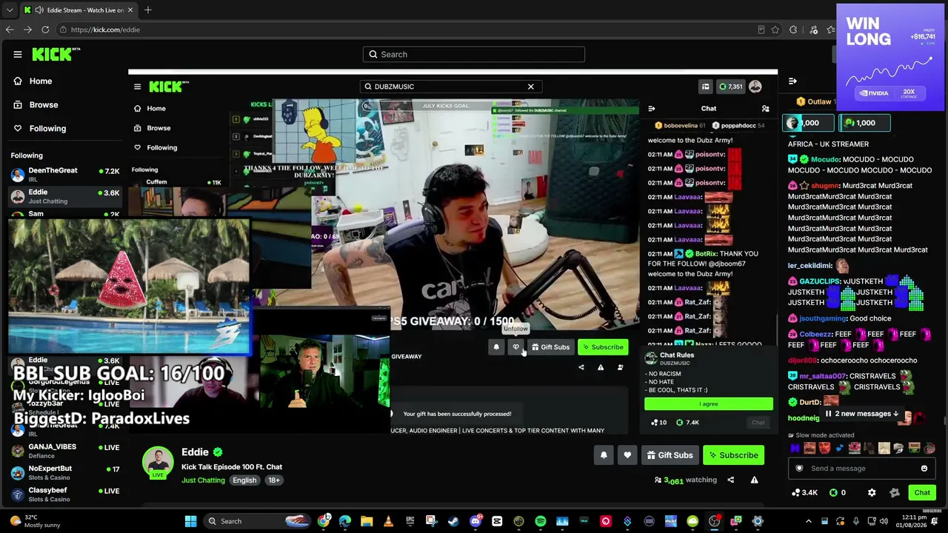
Task: Open File Explorer from the taskbar
Action: pos(367,521)
